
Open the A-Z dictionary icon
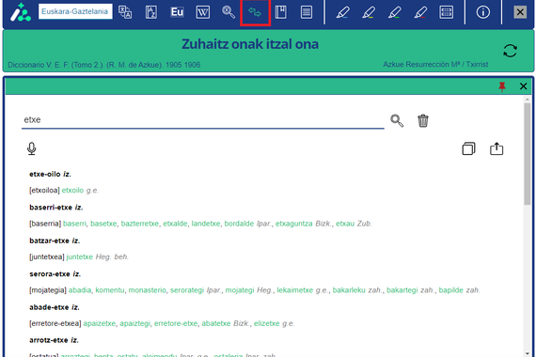(x=151, y=12)
